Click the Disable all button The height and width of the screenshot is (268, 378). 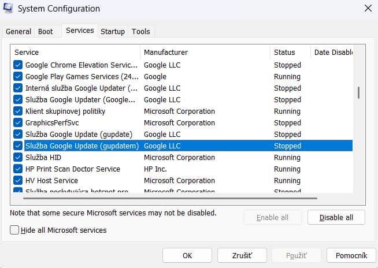tap(336, 217)
